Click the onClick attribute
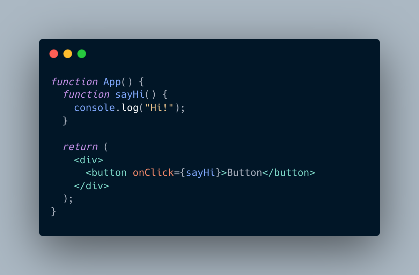 click(153, 173)
